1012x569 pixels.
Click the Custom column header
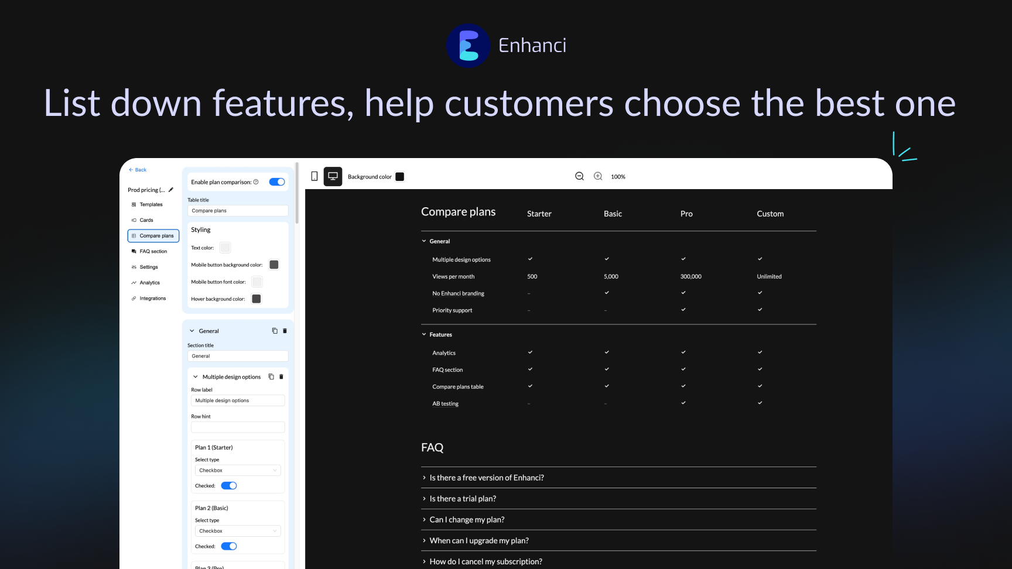[770, 214]
